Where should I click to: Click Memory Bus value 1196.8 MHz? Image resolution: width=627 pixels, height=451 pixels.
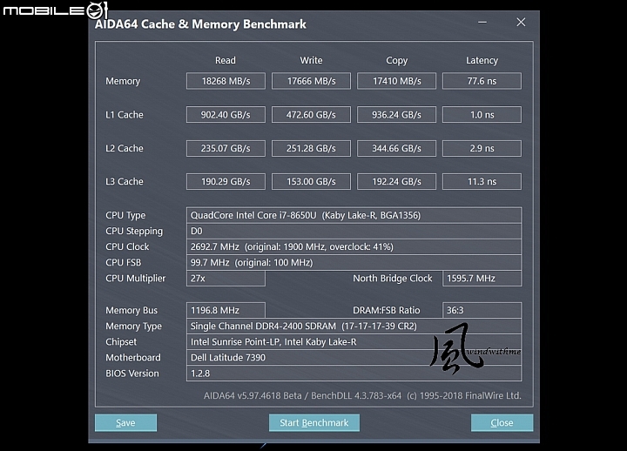coord(226,310)
